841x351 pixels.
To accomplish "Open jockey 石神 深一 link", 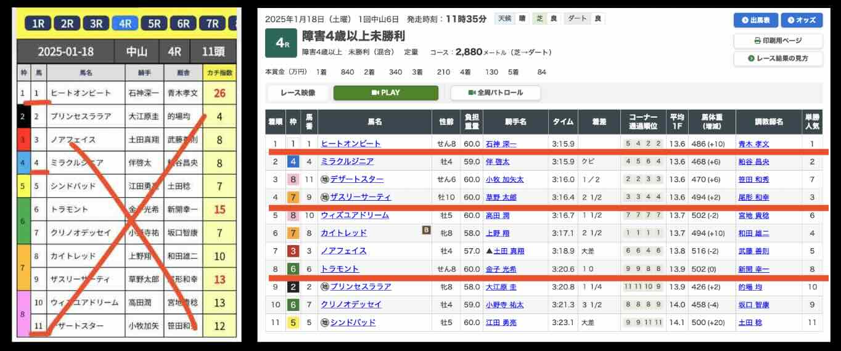I will 501,143.
